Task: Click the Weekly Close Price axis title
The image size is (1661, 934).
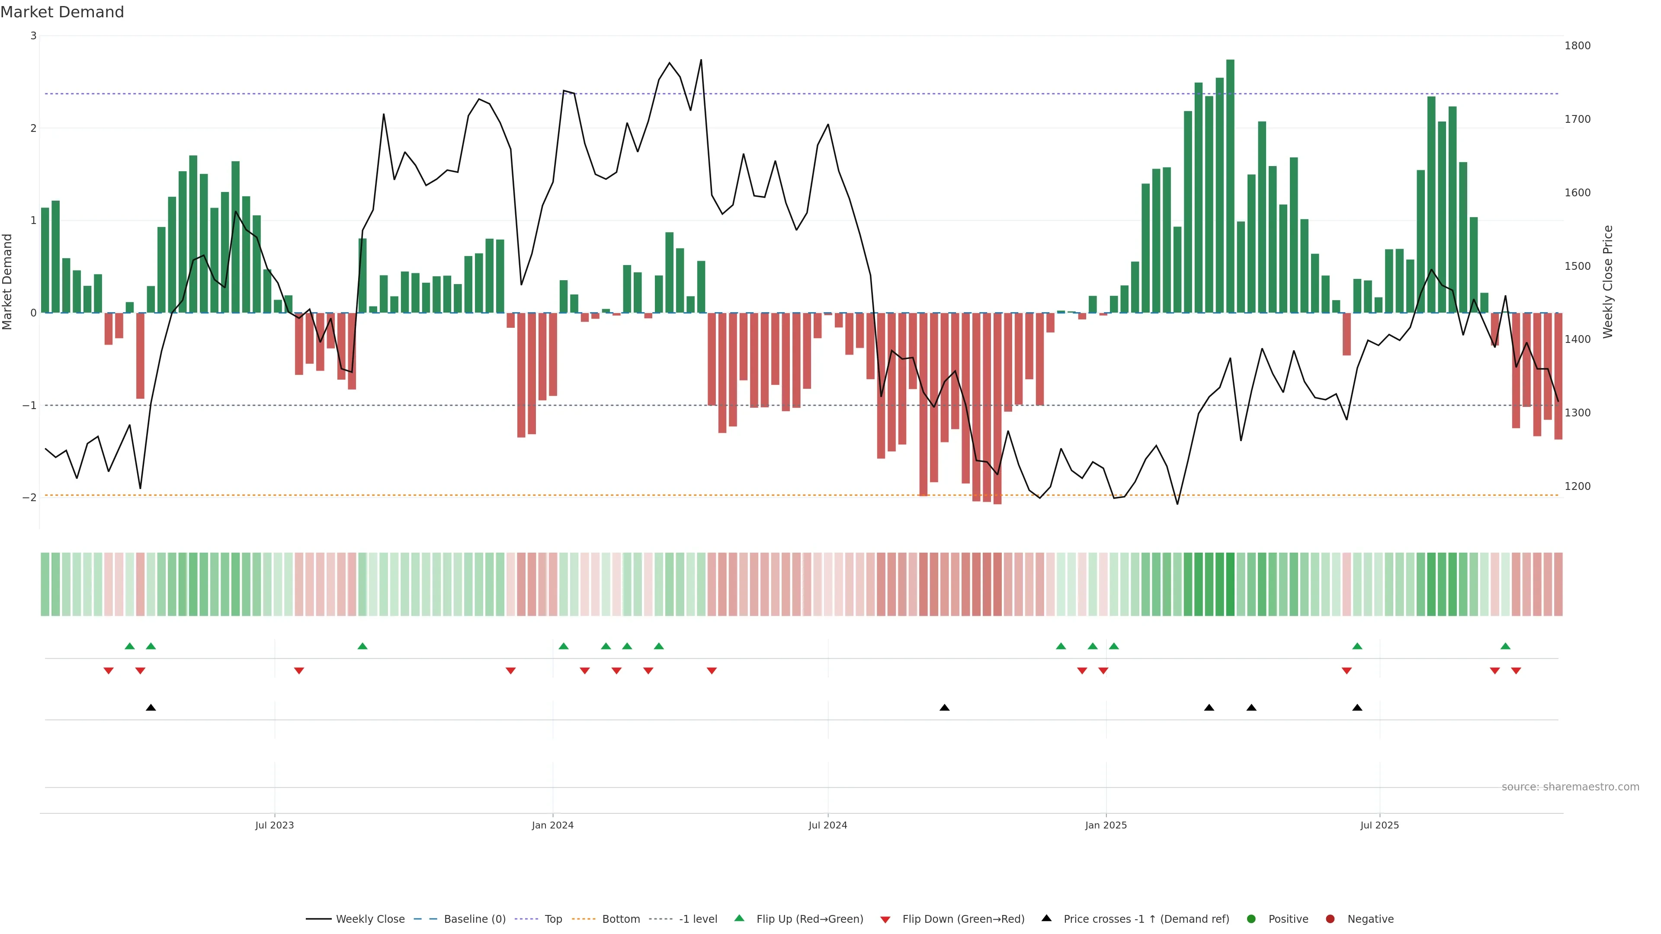Action: pyautogui.click(x=1607, y=281)
